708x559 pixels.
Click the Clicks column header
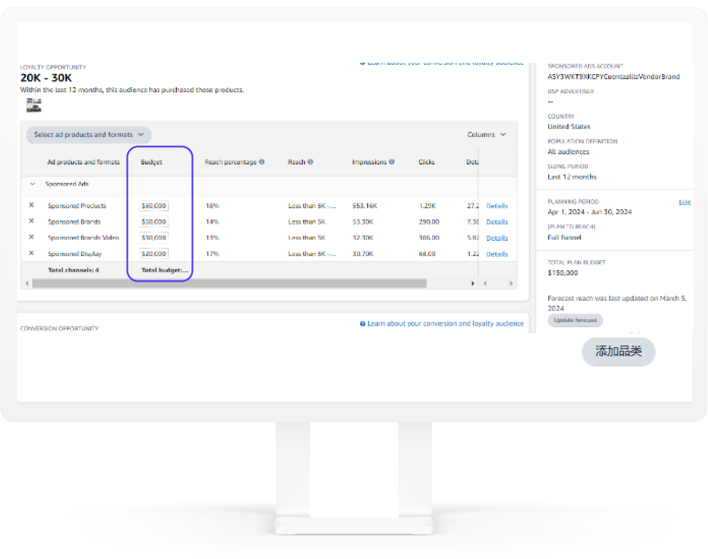(x=426, y=162)
